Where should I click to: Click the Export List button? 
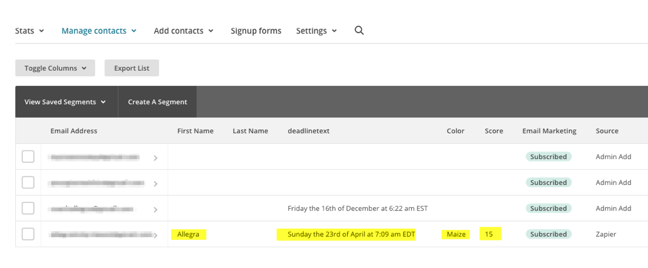coord(131,68)
